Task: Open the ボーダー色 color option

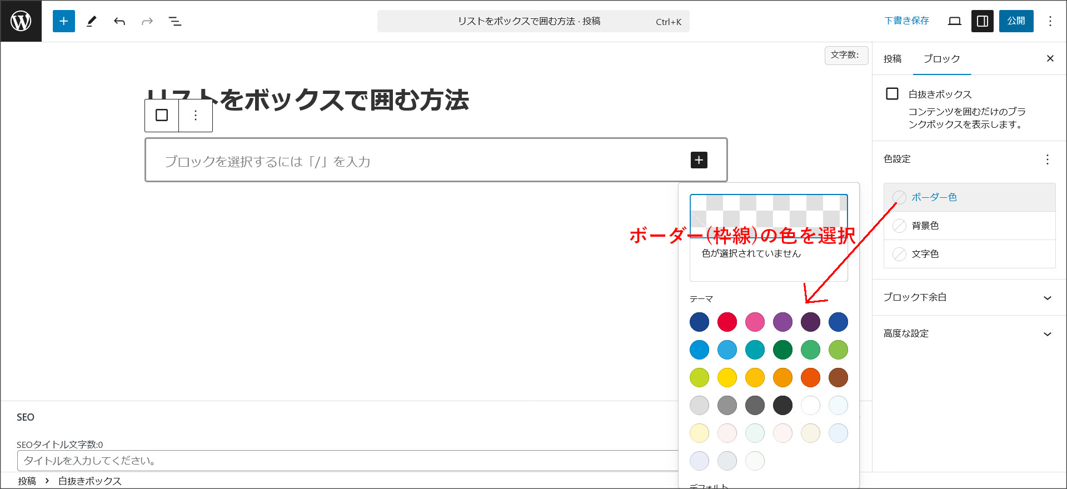Action: (x=970, y=197)
